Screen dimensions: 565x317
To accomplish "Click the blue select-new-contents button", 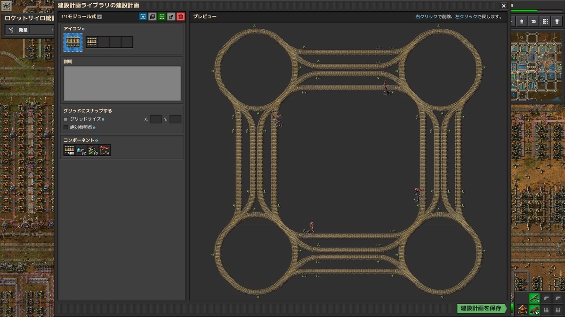I will pyautogui.click(x=143, y=16).
